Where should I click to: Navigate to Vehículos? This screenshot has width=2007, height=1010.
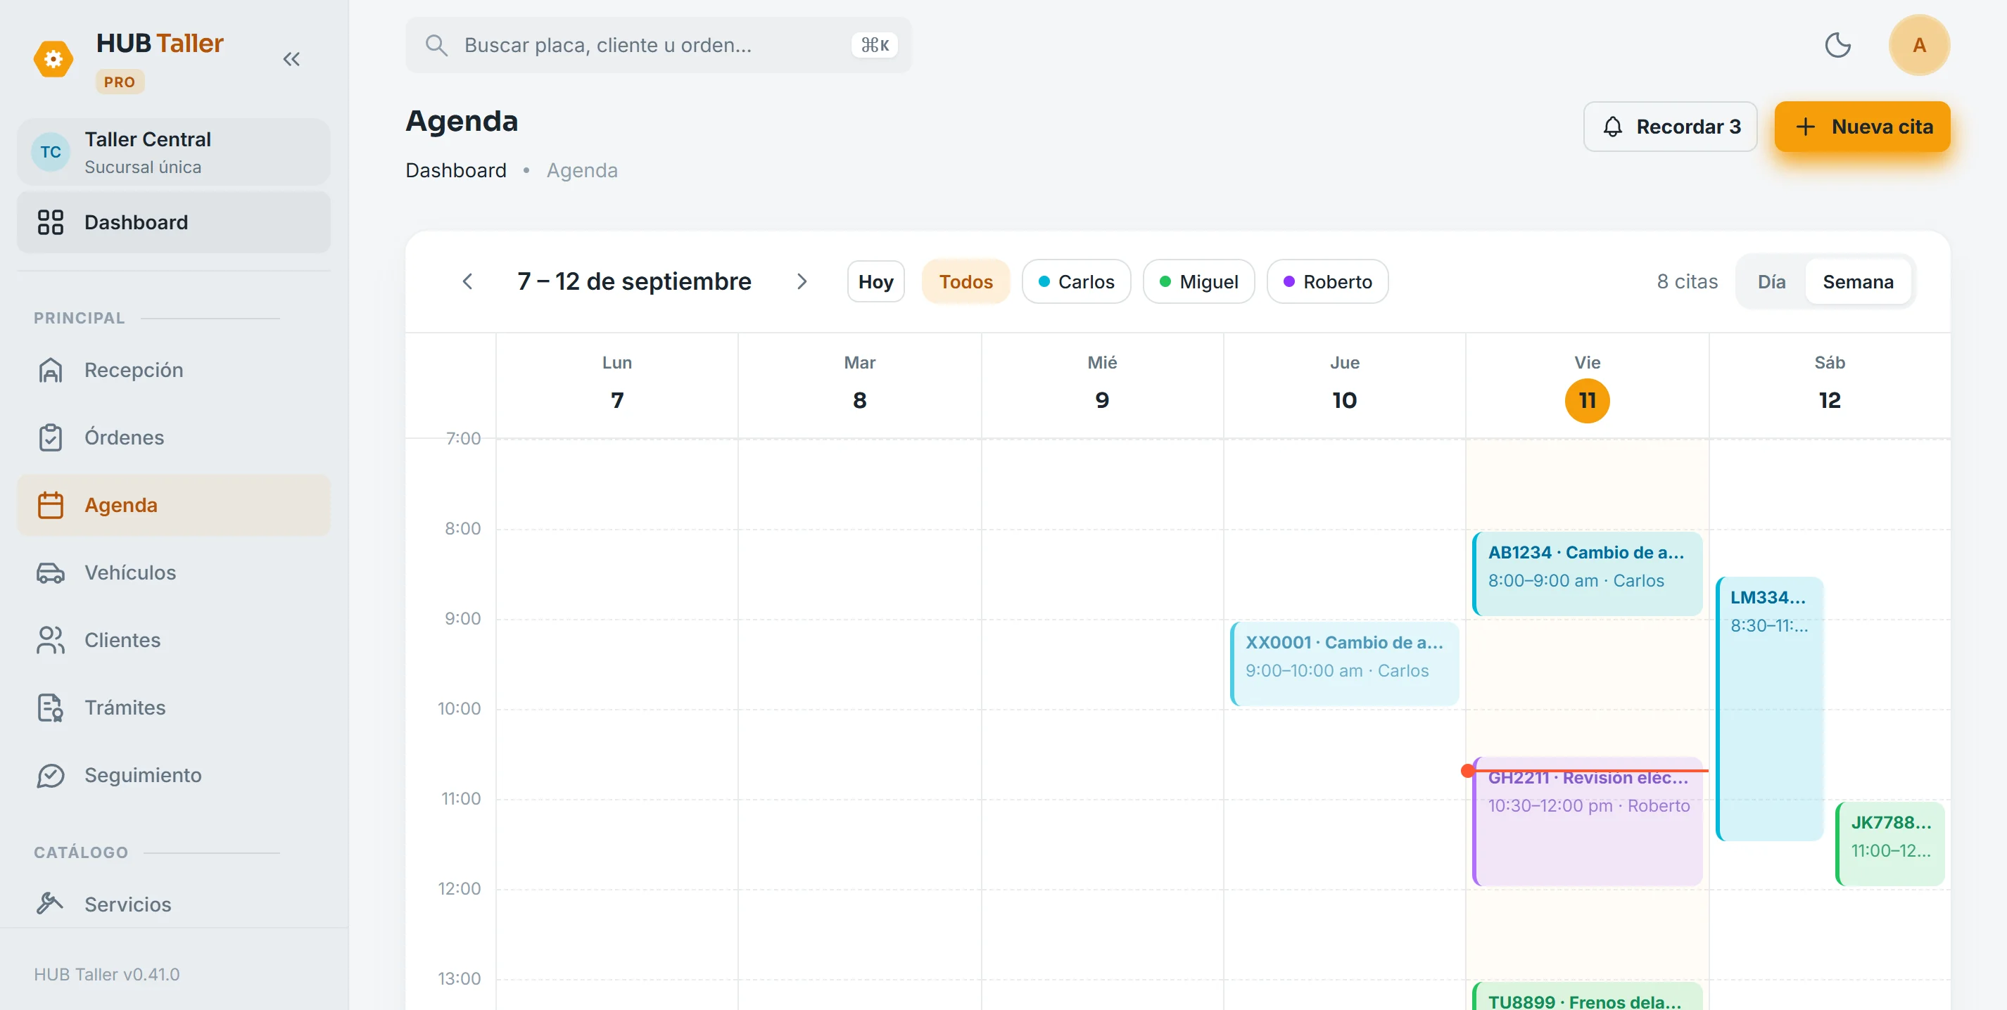(x=174, y=573)
